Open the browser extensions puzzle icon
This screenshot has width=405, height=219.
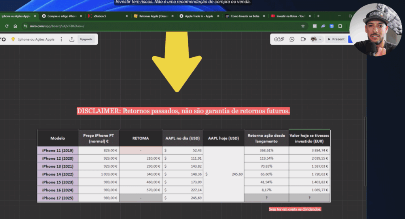click(340, 26)
